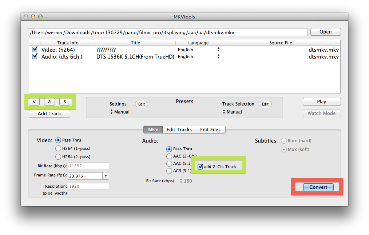Viewport: 369px width, 235px height.
Task: Minimize the MKVtools window
Action: coord(33,17)
